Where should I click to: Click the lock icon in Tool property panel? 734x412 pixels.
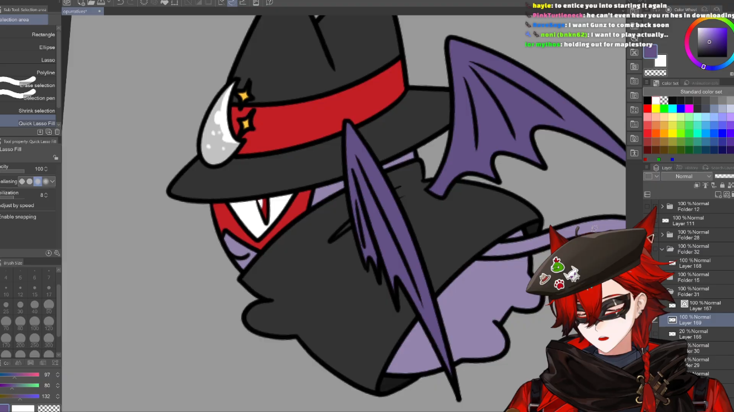(x=56, y=157)
